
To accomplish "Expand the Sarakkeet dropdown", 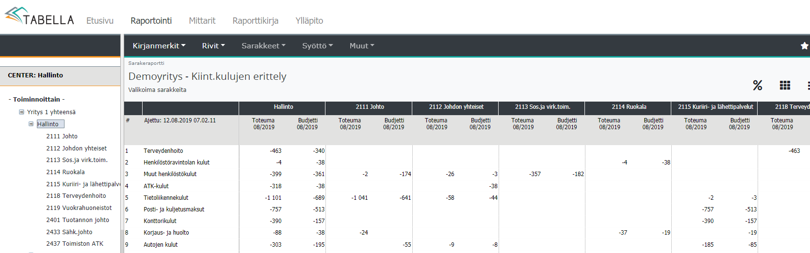I will tap(263, 45).
